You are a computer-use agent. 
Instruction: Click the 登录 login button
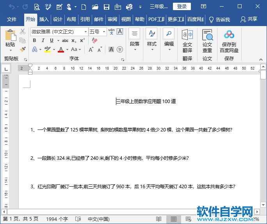click(x=182, y=7)
